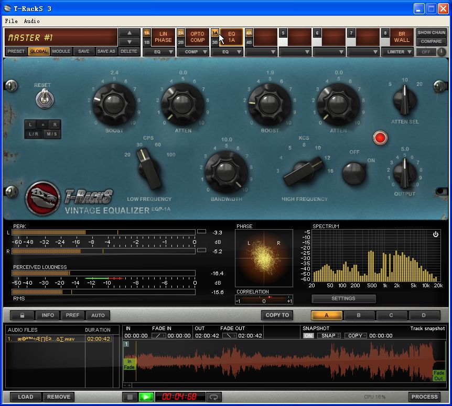Flip the RESET toggle switch
The width and height of the screenshot is (452, 406).
pyautogui.click(x=45, y=98)
